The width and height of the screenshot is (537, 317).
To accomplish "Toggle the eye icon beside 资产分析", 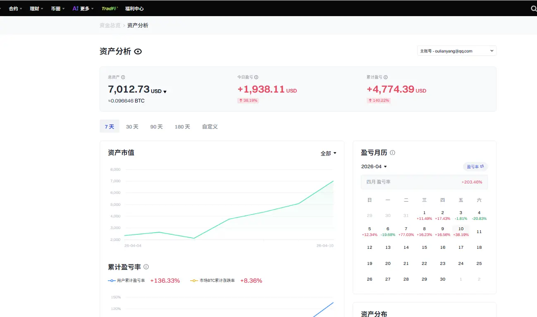I will 138,51.
